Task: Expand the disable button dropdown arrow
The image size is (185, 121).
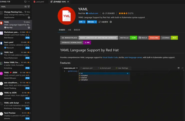Action: (84, 22)
